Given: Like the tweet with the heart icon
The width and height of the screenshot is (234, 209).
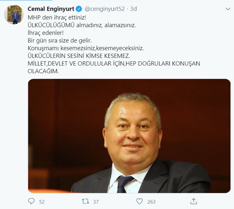Looking at the screenshot, I should [x=139, y=201].
